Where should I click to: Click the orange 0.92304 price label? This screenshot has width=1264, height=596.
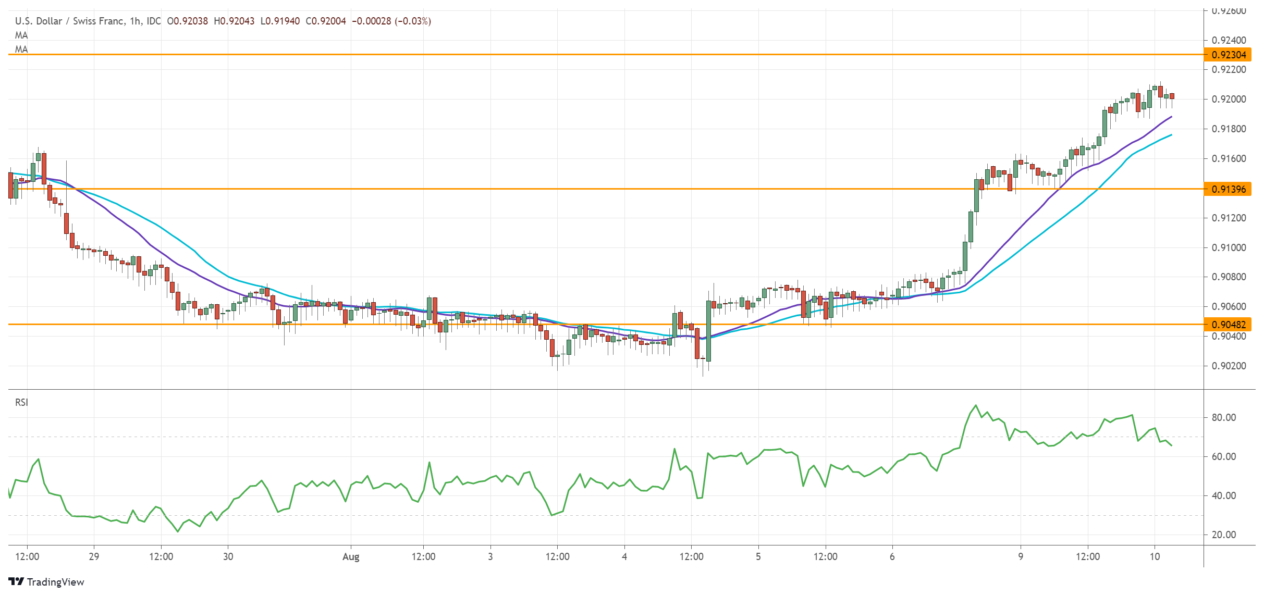(1228, 55)
